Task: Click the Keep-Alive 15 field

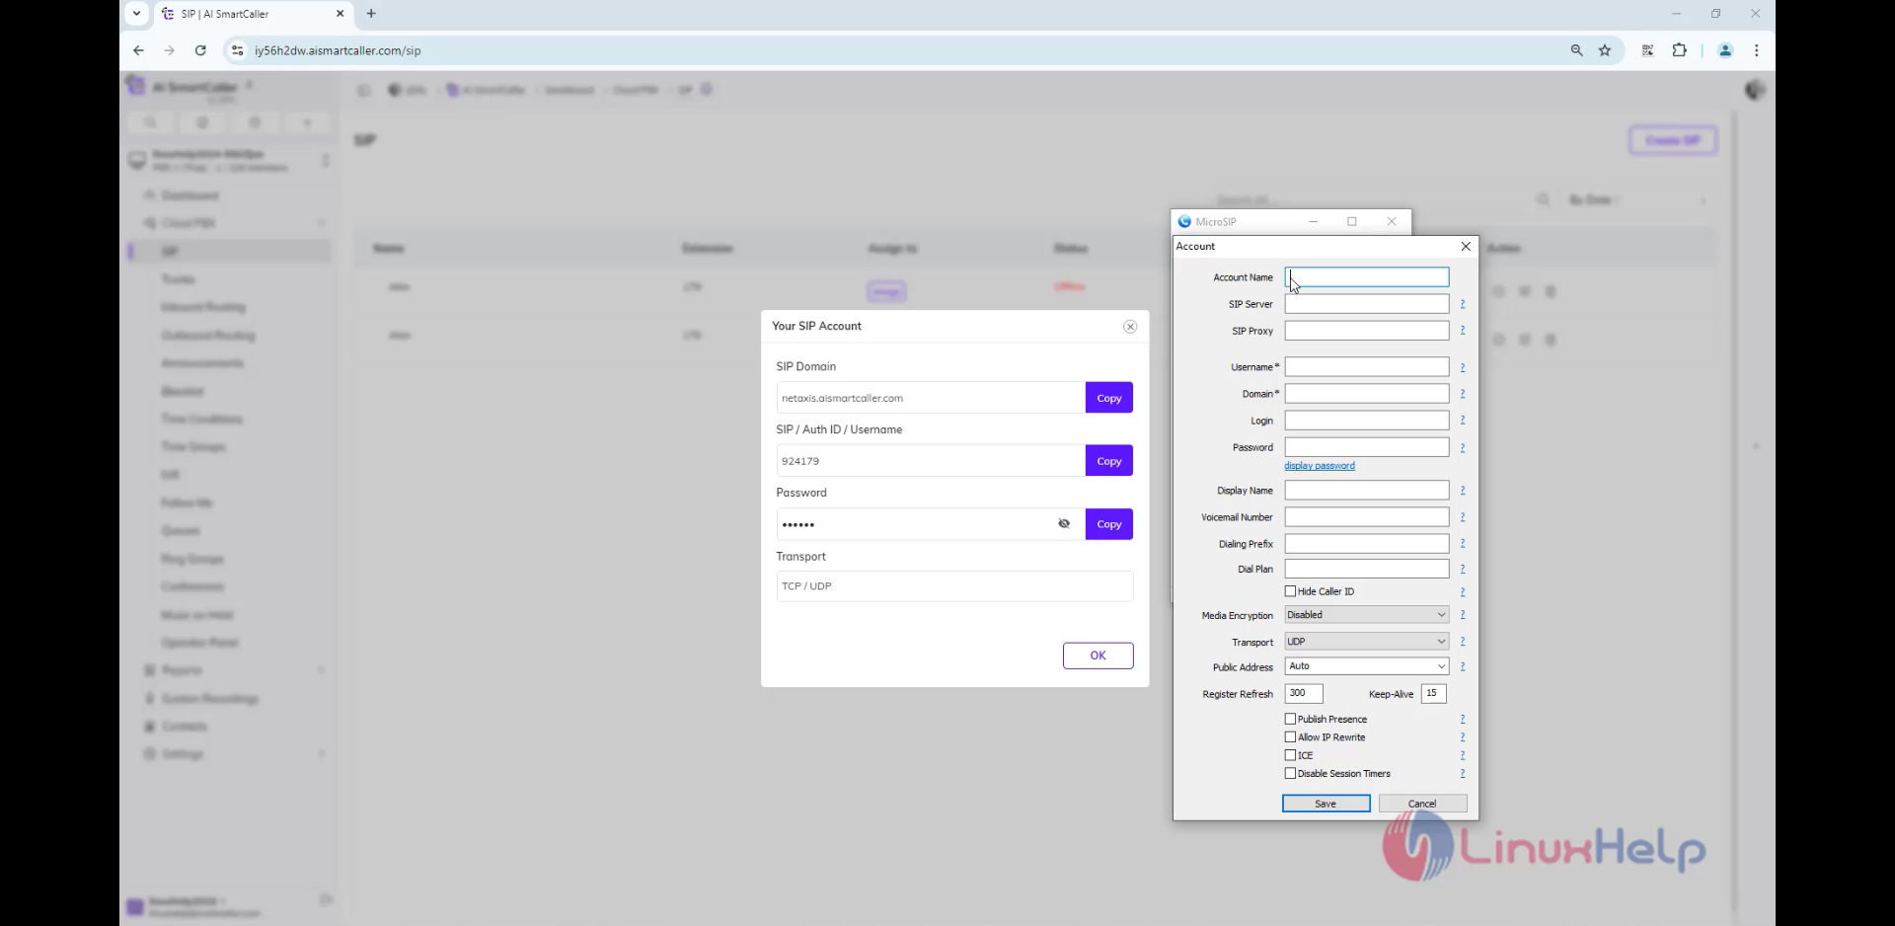Action: [1433, 694]
